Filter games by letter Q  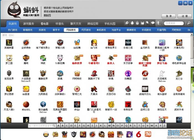click(x=126, y=126)
